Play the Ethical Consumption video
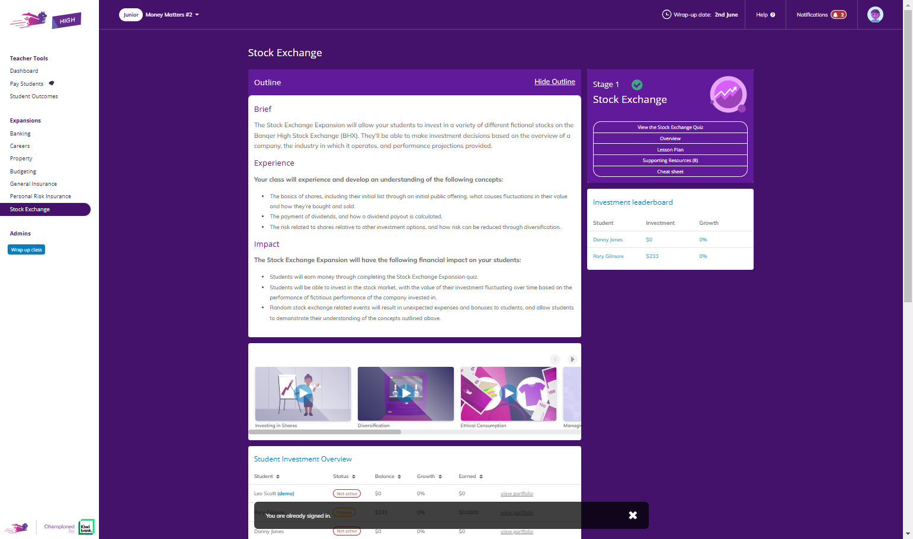Viewport: 913px width, 539px height. coord(508,393)
